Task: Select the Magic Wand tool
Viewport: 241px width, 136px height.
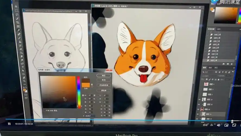Action: pos(17,18)
